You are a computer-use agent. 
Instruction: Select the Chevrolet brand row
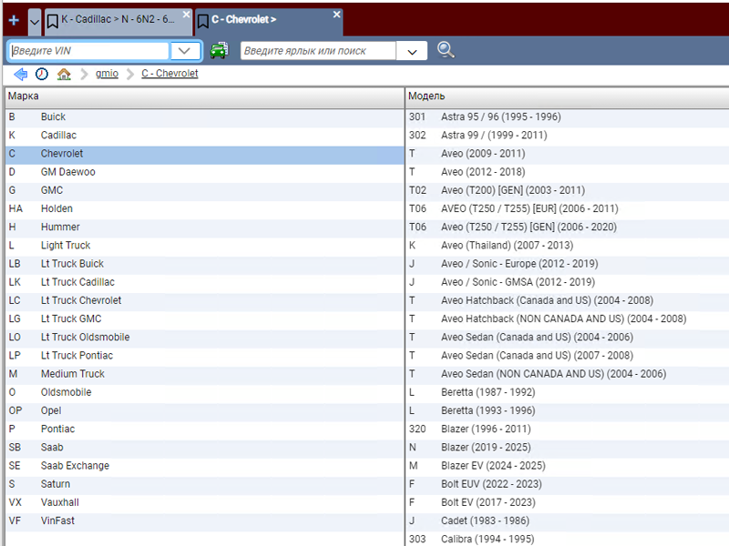click(x=204, y=154)
